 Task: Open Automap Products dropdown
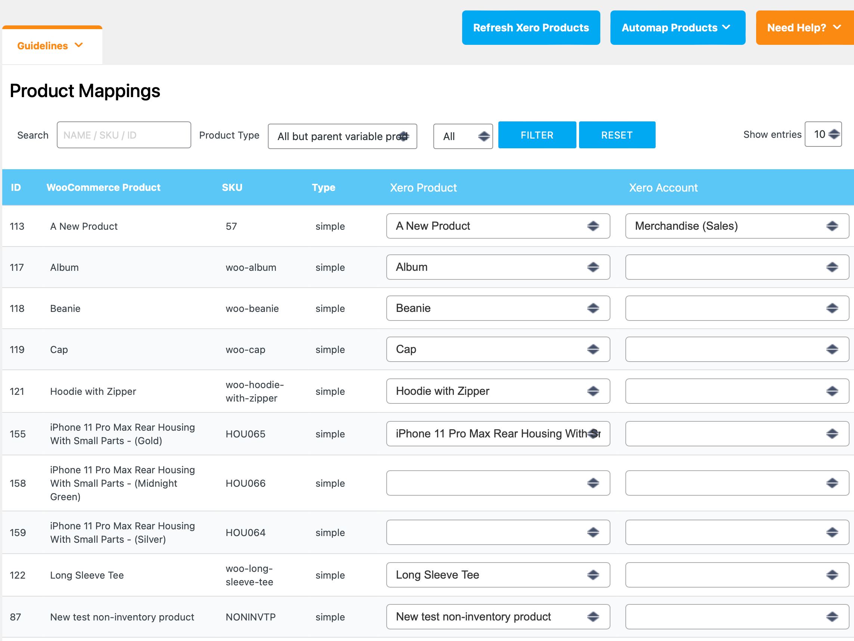[678, 28]
